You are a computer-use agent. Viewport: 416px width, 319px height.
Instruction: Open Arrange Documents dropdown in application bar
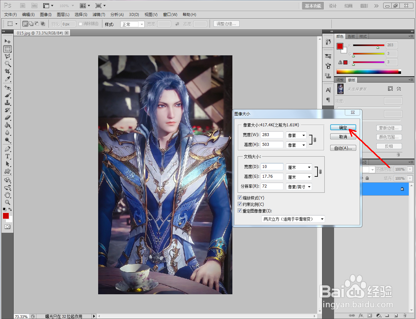point(85,6)
